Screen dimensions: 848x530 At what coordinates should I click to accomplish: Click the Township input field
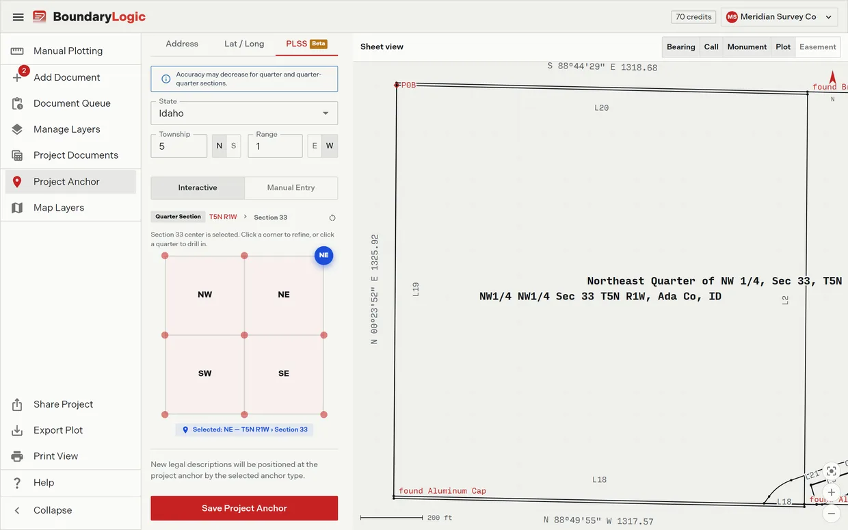179,146
